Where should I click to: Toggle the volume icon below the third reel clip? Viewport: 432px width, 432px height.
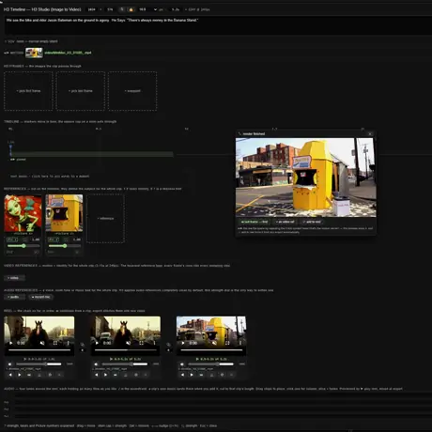pyautogui.click(x=182, y=364)
